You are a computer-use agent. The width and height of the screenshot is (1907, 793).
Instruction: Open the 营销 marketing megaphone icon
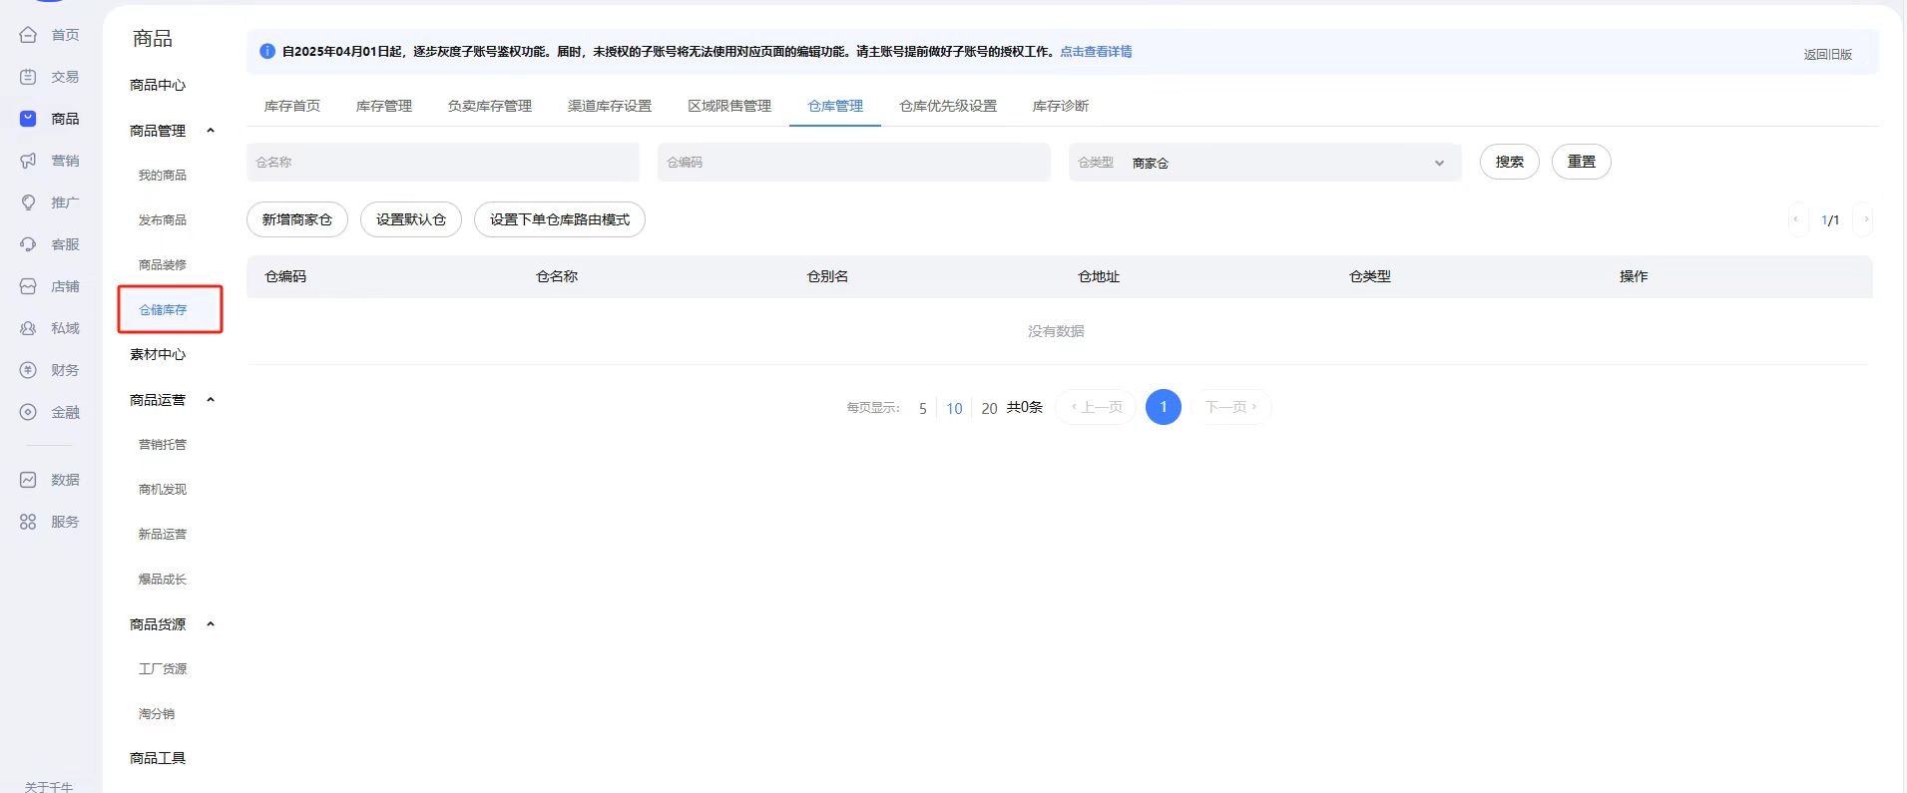28,161
